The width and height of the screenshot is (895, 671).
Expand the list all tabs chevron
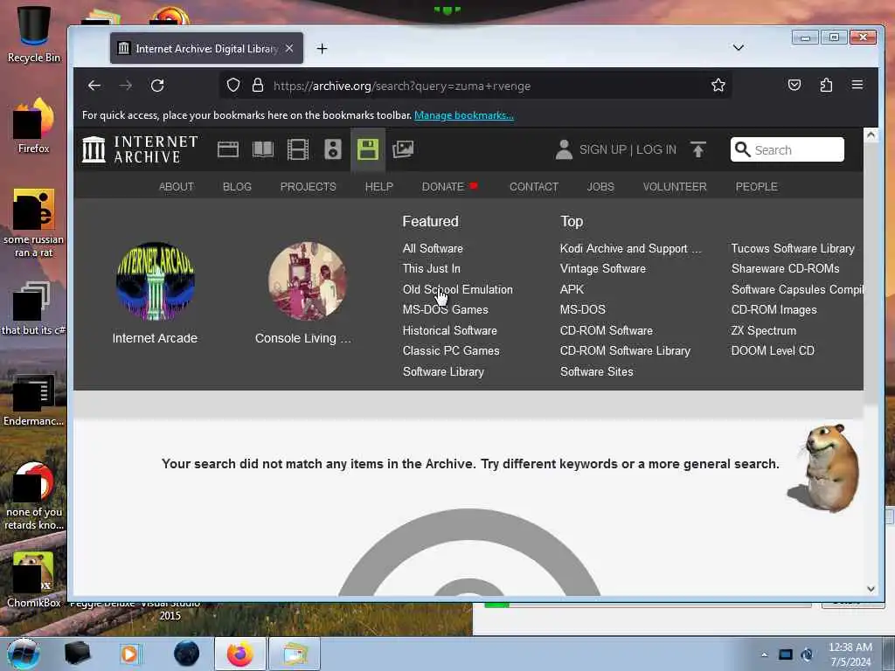tap(738, 48)
